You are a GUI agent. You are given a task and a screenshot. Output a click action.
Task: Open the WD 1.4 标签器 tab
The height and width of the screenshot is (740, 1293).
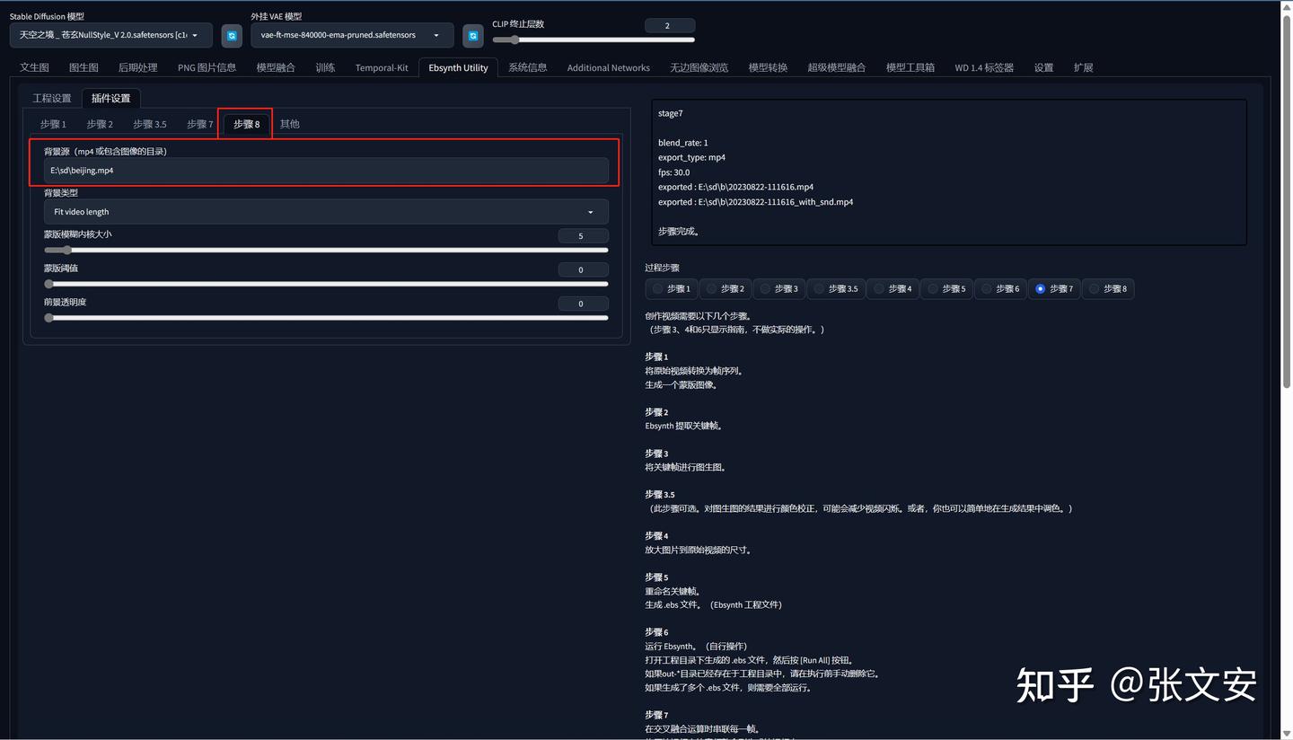(983, 67)
